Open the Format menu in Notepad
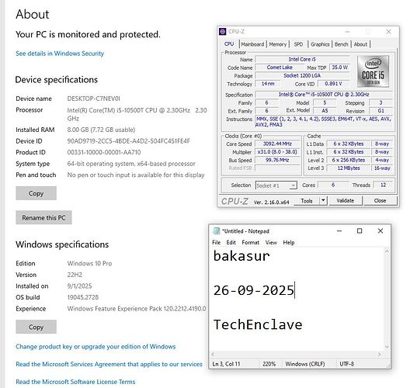This screenshot has width=410, height=388. (x=250, y=242)
